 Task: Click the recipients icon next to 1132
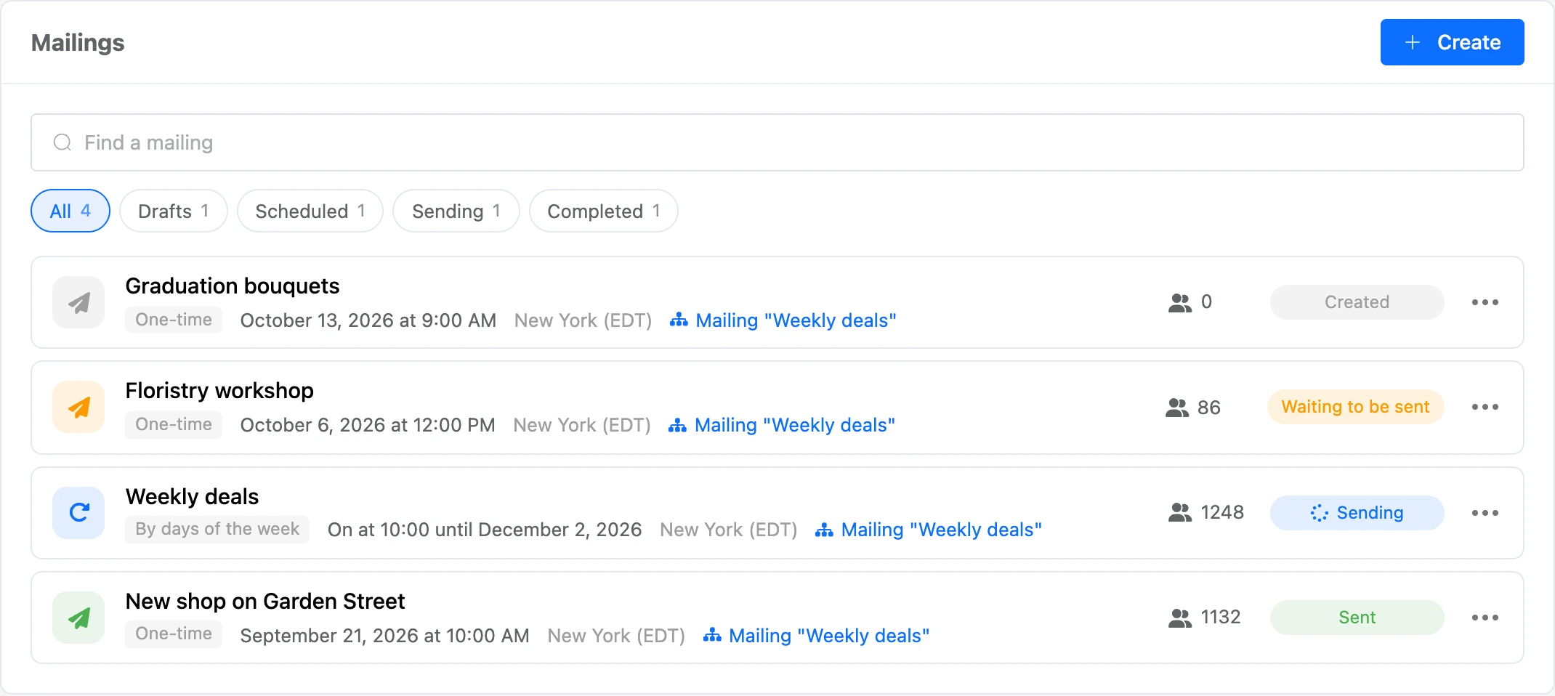[1180, 618]
